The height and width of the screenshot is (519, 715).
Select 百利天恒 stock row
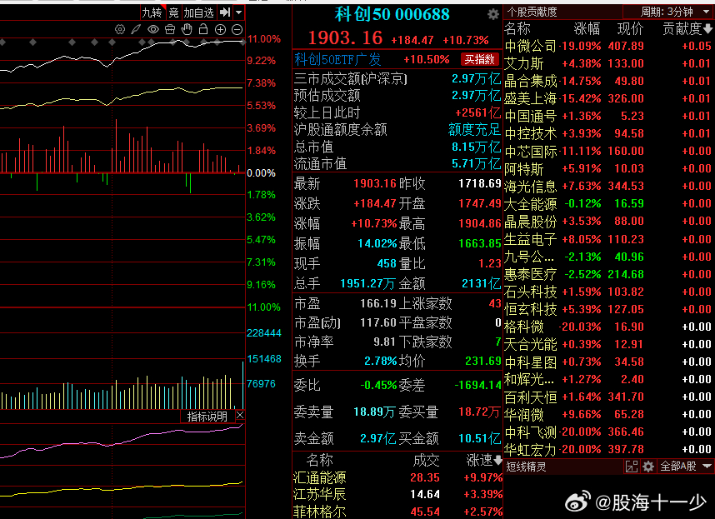[608, 397]
